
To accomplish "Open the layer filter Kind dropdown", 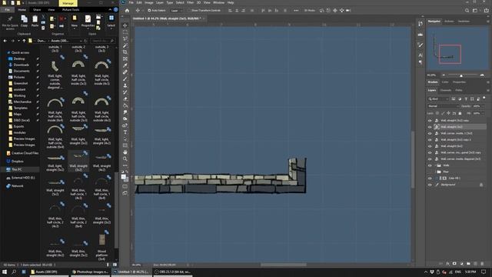I will tap(439, 99).
